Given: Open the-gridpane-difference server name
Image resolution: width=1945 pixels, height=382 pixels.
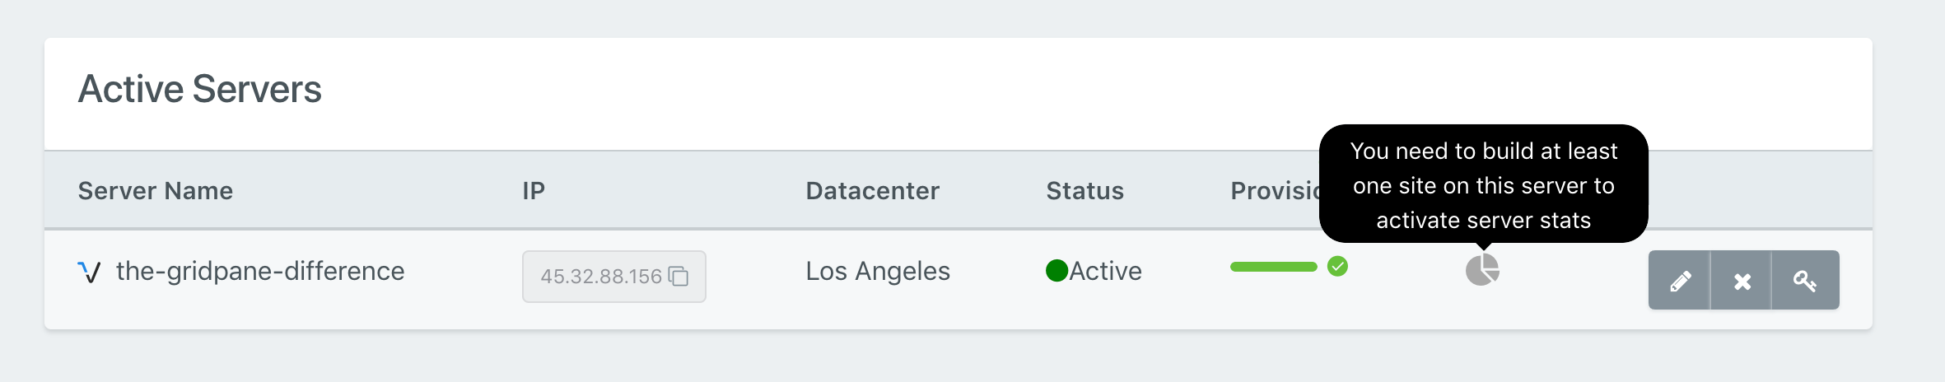Looking at the screenshot, I should tap(260, 271).
